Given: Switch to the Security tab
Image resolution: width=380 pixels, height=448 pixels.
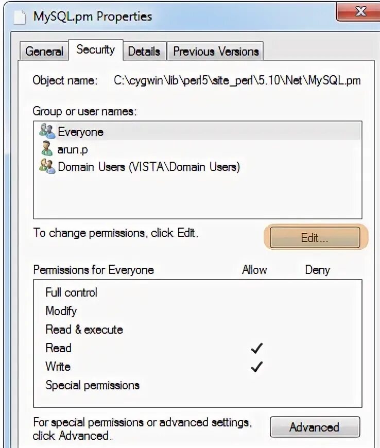Looking at the screenshot, I should pyautogui.click(x=96, y=50).
